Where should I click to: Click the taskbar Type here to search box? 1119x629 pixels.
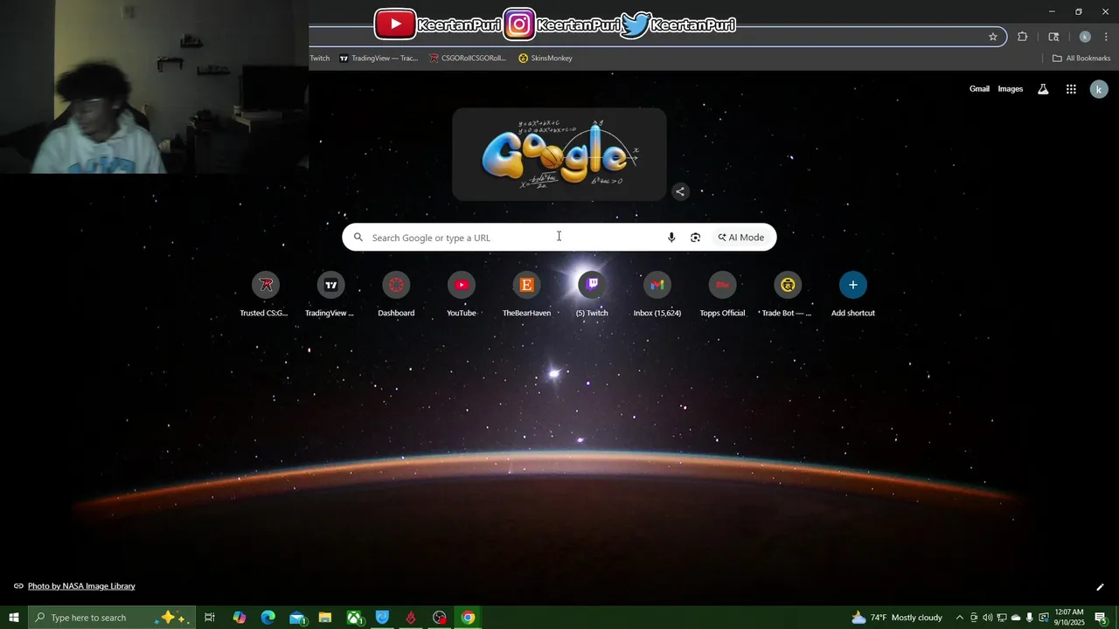click(x=112, y=618)
